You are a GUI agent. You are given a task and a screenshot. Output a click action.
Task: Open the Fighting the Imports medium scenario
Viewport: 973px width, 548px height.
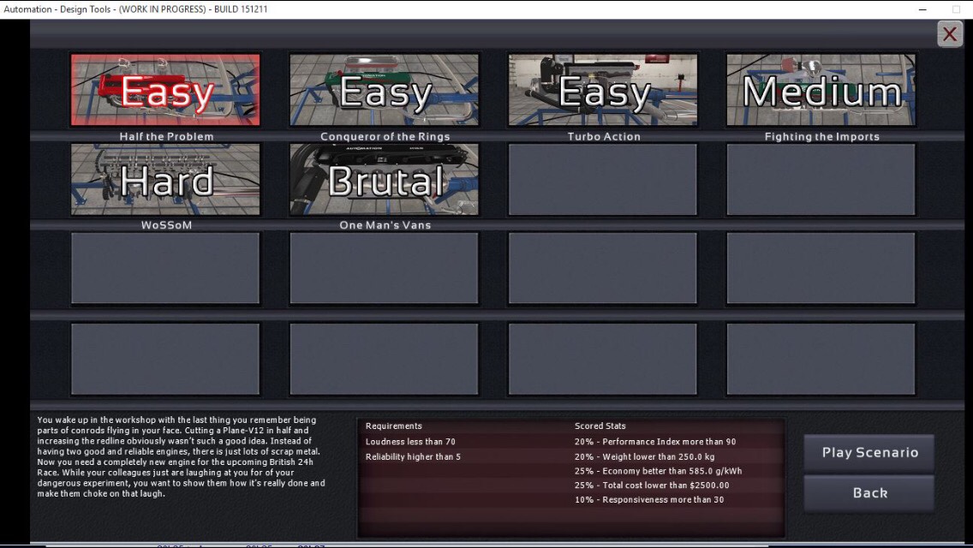click(x=821, y=90)
